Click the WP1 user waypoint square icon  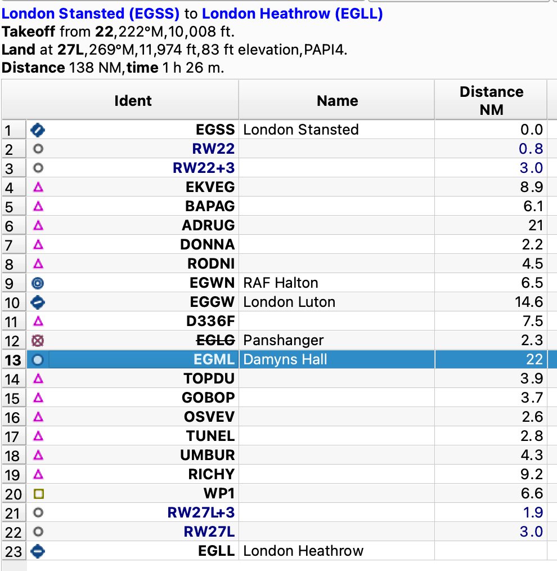tap(39, 494)
